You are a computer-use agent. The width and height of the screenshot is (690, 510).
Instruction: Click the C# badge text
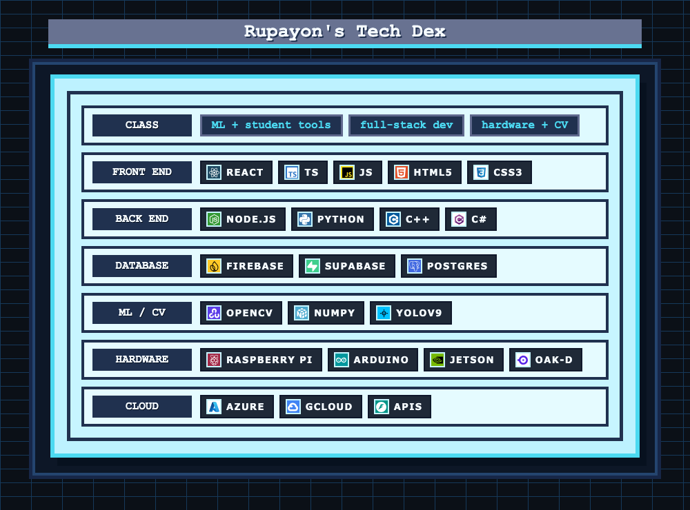(x=479, y=219)
